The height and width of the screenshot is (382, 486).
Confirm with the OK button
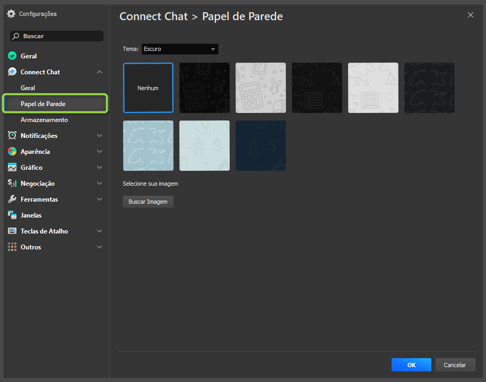pos(411,365)
